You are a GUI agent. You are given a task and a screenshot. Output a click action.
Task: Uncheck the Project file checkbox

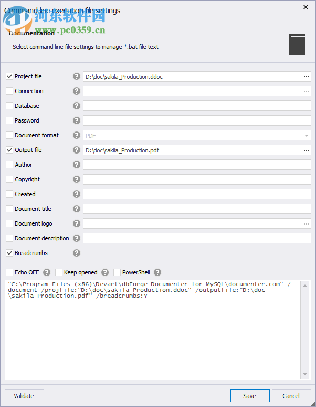pos(9,76)
